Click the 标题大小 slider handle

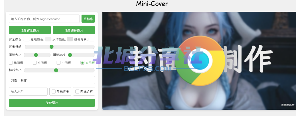(x=56, y=70)
